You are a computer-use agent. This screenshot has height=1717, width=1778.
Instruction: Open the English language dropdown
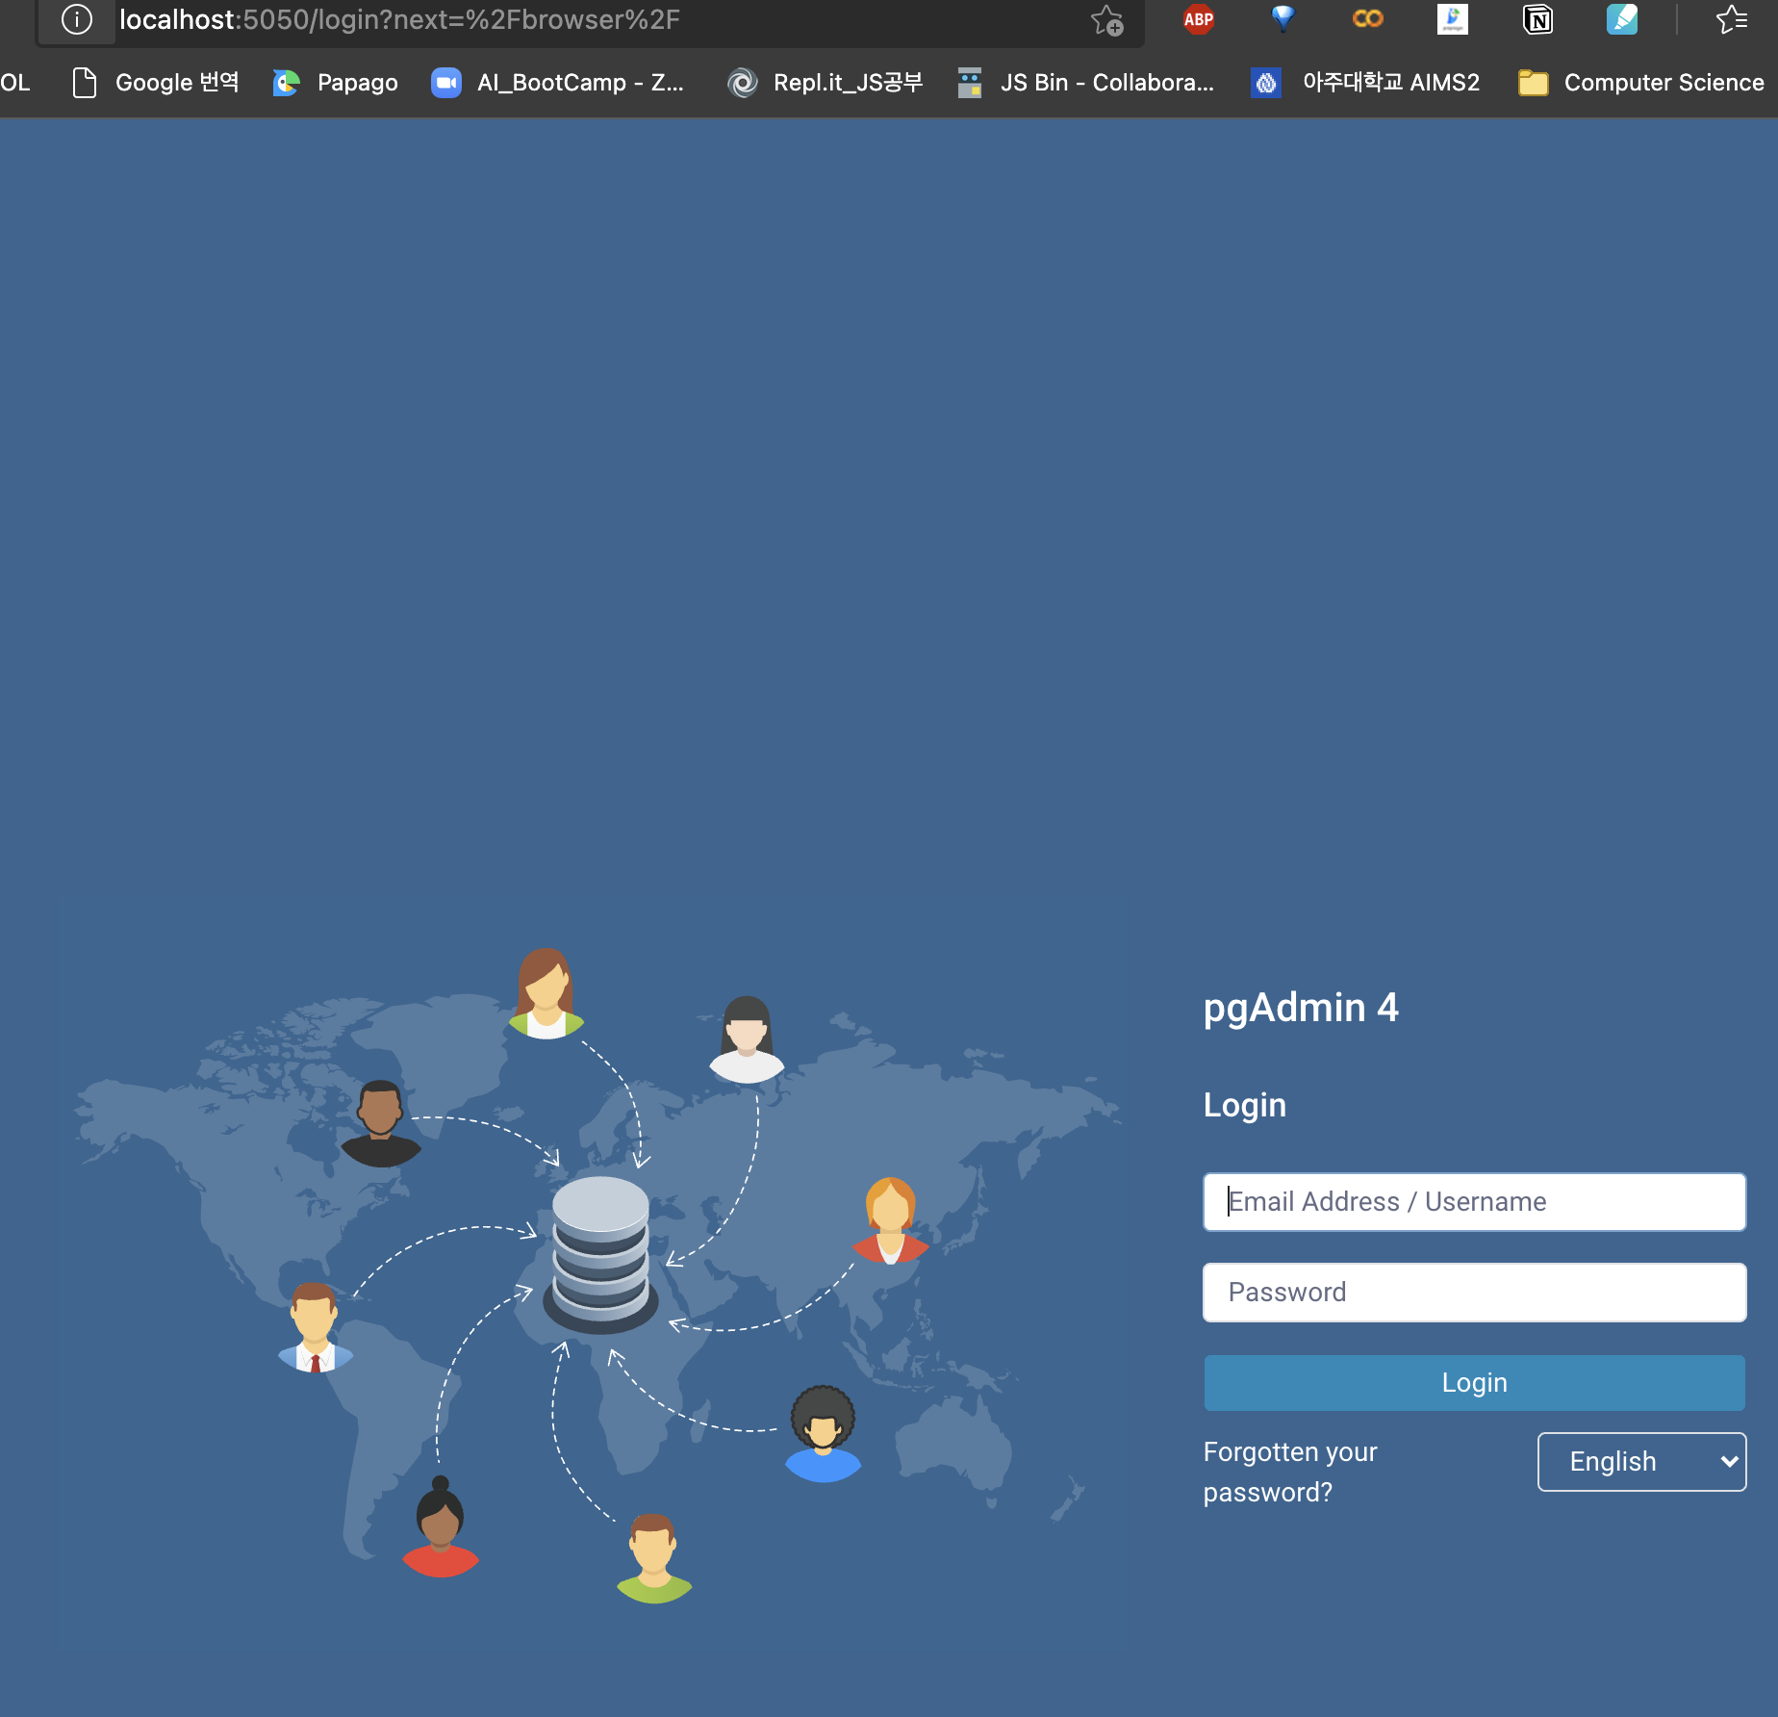(1641, 1461)
